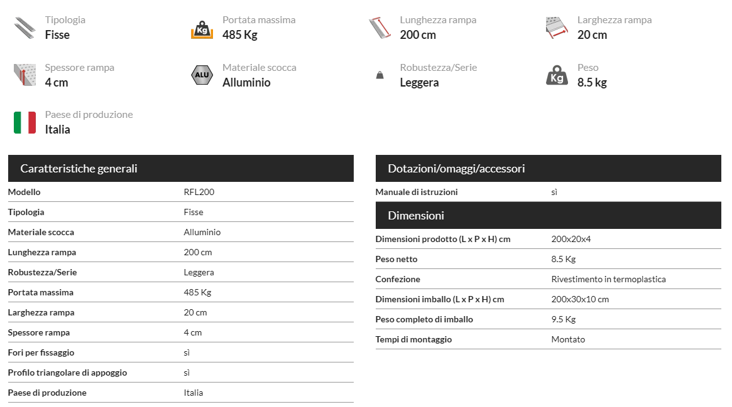Click the Tipologia fixed ramps icon
This screenshot has width=732, height=407.
click(25, 28)
